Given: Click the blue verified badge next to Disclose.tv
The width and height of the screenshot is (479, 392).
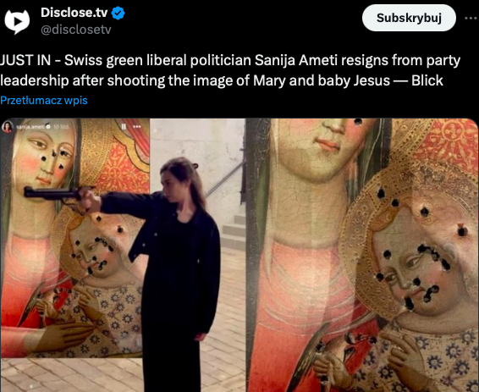Looking at the screenshot, I should 118,14.
